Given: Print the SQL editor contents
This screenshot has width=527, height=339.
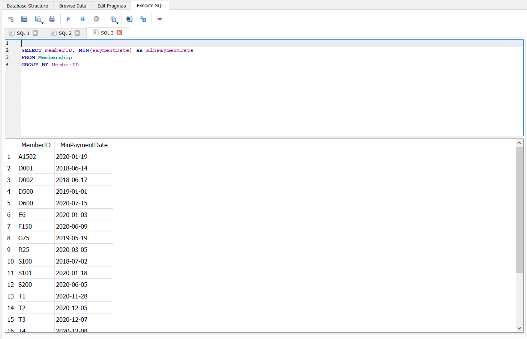Looking at the screenshot, I should (52, 19).
